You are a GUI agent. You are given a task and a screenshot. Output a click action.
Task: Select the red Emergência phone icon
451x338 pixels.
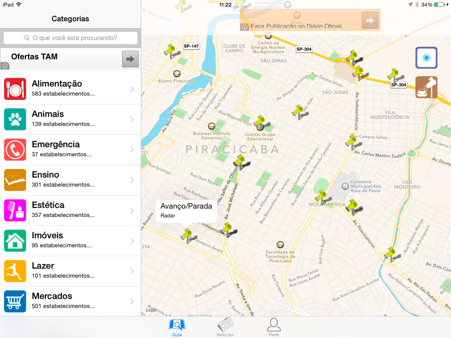click(15, 150)
